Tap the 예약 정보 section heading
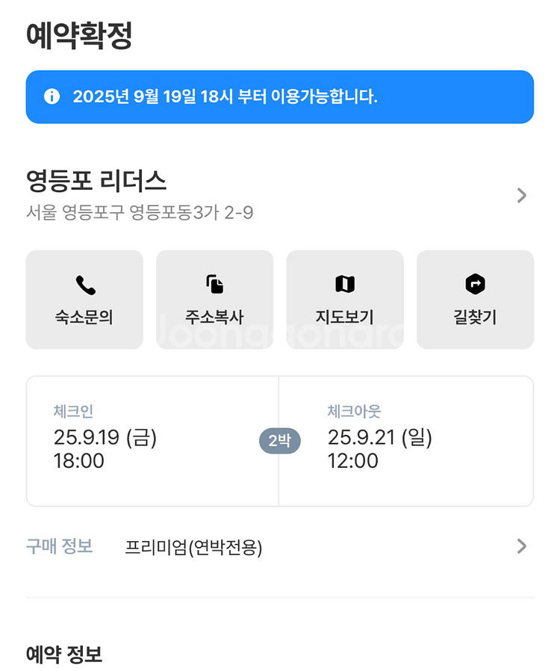 (x=64, y=655)
